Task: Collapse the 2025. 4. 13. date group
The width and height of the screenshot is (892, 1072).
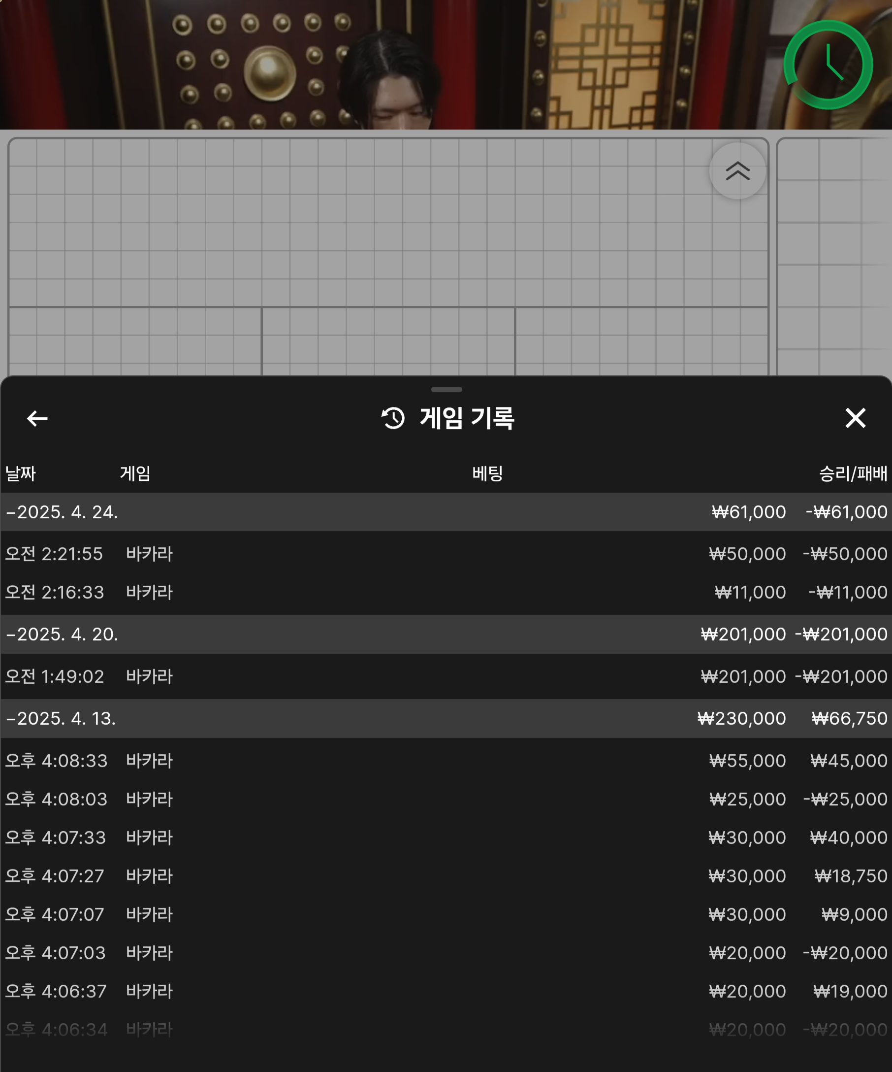Action: tap(61, 718)
